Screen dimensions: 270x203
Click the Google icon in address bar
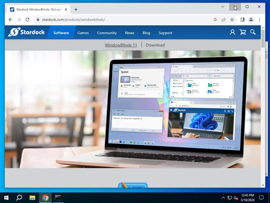tap(215, 20)
